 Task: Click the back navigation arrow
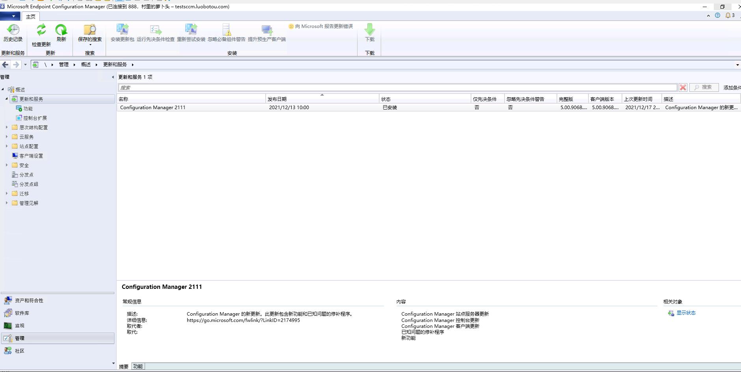pos(6,65)
